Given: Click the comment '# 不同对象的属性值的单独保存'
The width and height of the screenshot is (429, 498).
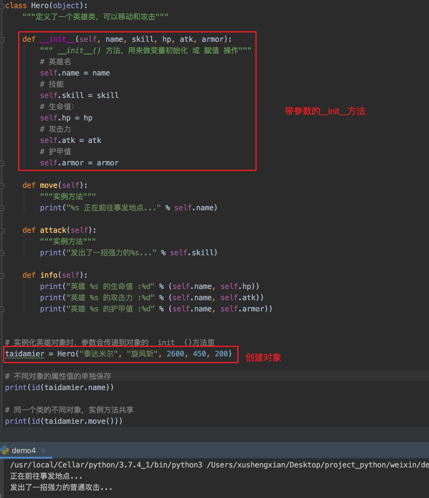Looking at the screenshot, I should tap(58, 376).
